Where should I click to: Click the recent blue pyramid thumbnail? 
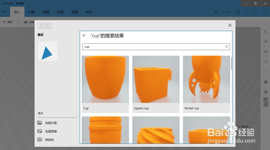(x=48, y=51)
